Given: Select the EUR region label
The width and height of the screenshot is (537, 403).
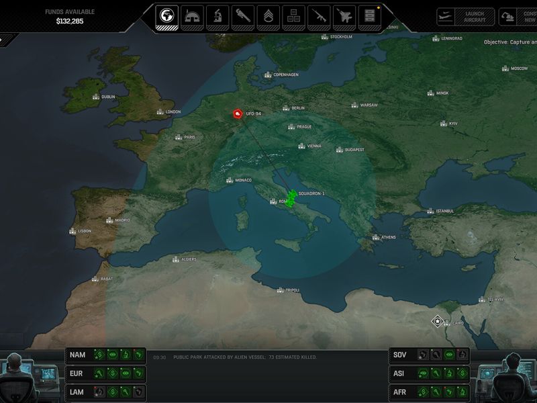Looking at the screenshot, I should pos(76,373).
